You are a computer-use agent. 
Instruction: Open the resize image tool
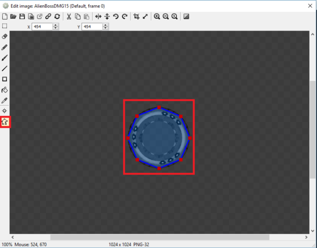[x=145, y=16]
